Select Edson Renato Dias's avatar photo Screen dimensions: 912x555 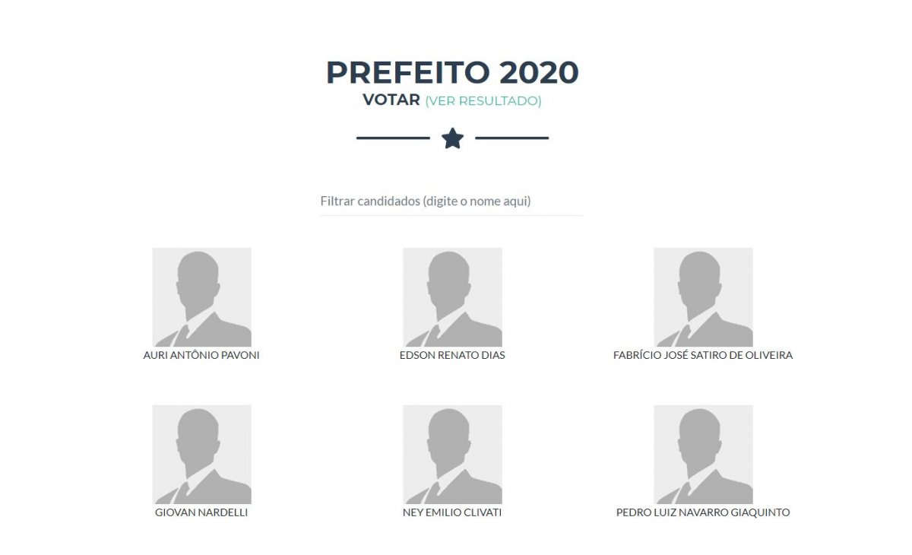click(x=452, y=297)
